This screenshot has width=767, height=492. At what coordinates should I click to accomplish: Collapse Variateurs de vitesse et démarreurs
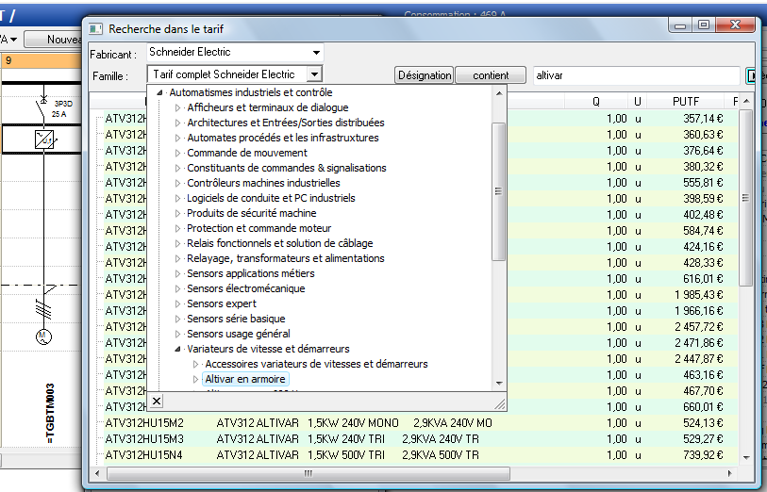point(178,349)
